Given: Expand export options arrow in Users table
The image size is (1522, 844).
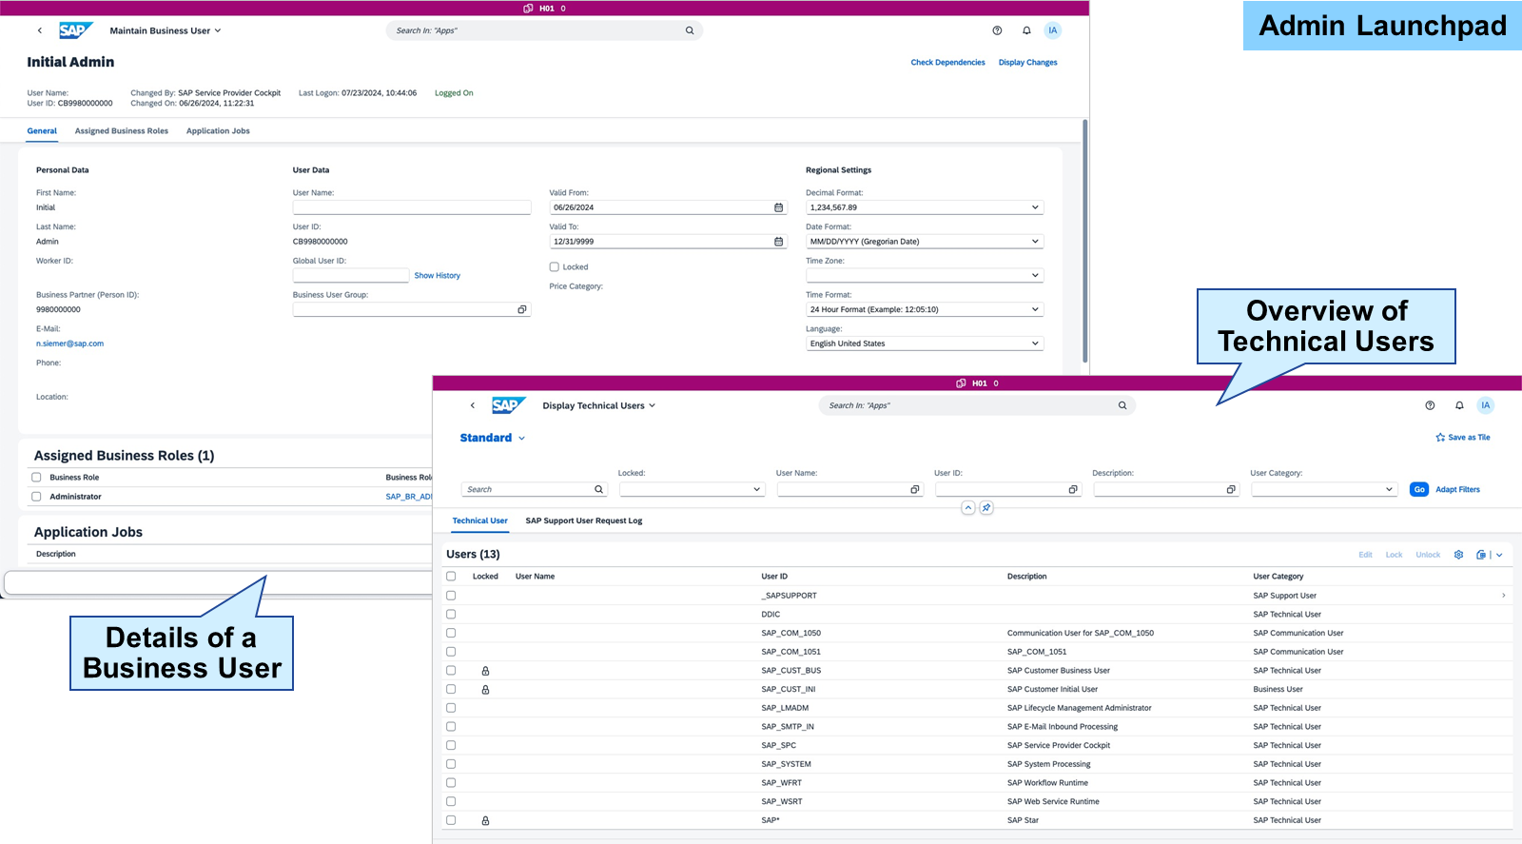Looking at the screenshot, I should (x=1499, y=555).
